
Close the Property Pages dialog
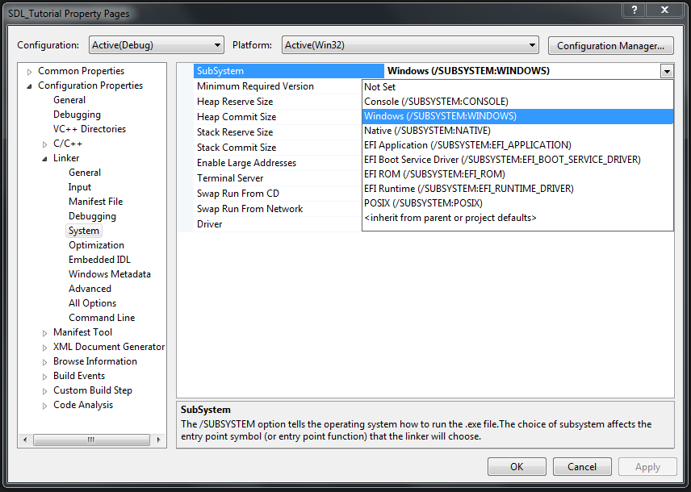tap(665, 10)
